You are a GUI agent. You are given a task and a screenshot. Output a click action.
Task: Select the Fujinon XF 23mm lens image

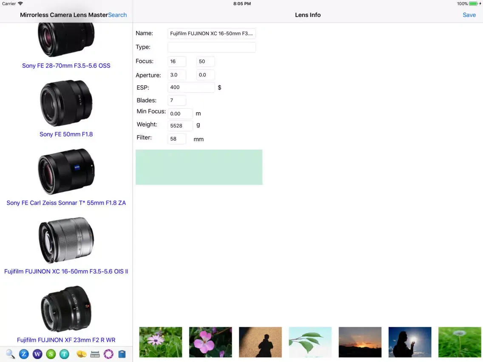[66, 309]
